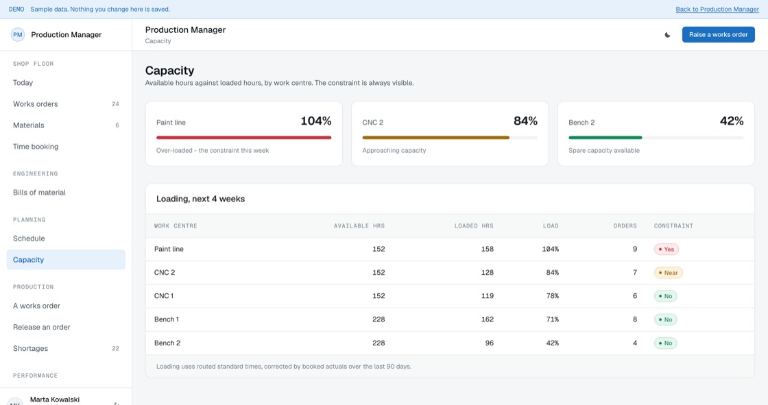
Task: Click the loaded hours value 119
Action: coord(488,296)
